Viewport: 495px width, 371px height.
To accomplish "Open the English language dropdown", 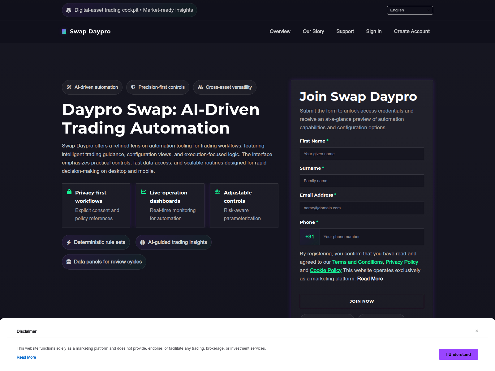I will point(410,10).
